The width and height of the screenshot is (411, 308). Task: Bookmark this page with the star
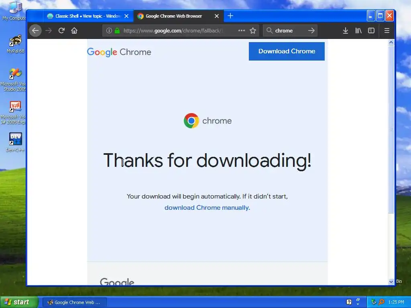pyautogui.click(x=253, y=30)
